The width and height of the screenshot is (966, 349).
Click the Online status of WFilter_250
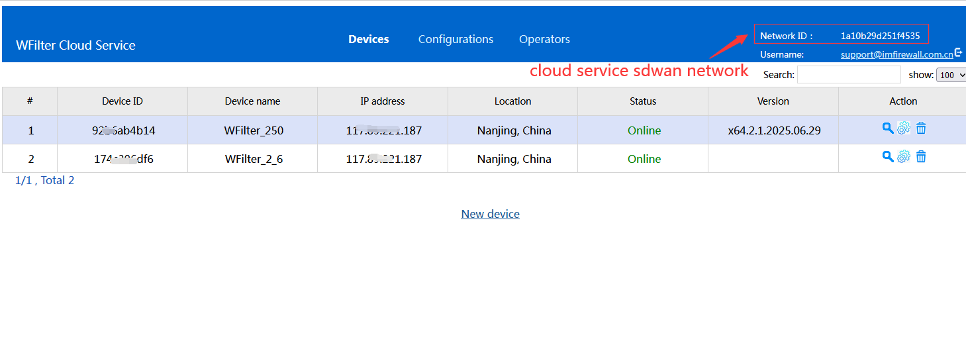pos(644,130)
